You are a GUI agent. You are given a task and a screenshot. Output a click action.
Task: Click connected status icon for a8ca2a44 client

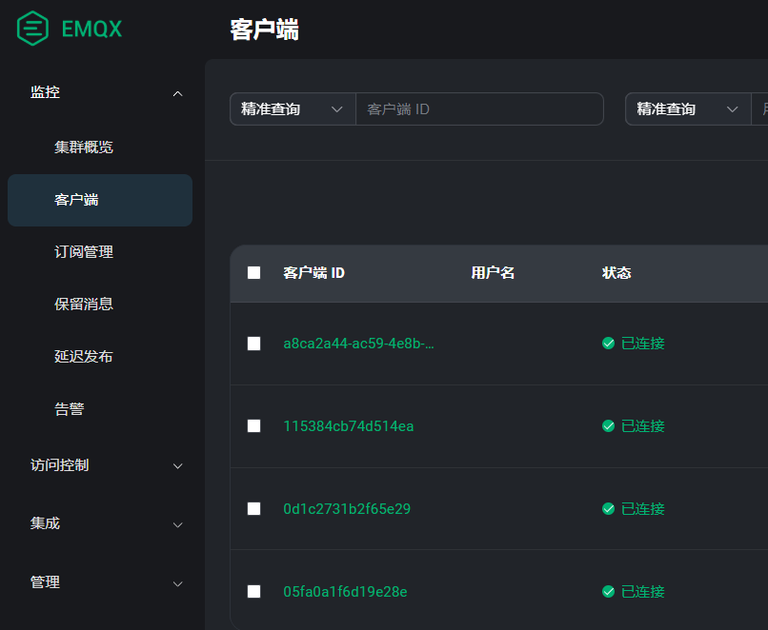608,344
